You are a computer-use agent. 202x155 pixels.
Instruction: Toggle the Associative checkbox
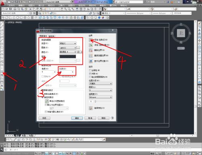click(x=90, y=73)
